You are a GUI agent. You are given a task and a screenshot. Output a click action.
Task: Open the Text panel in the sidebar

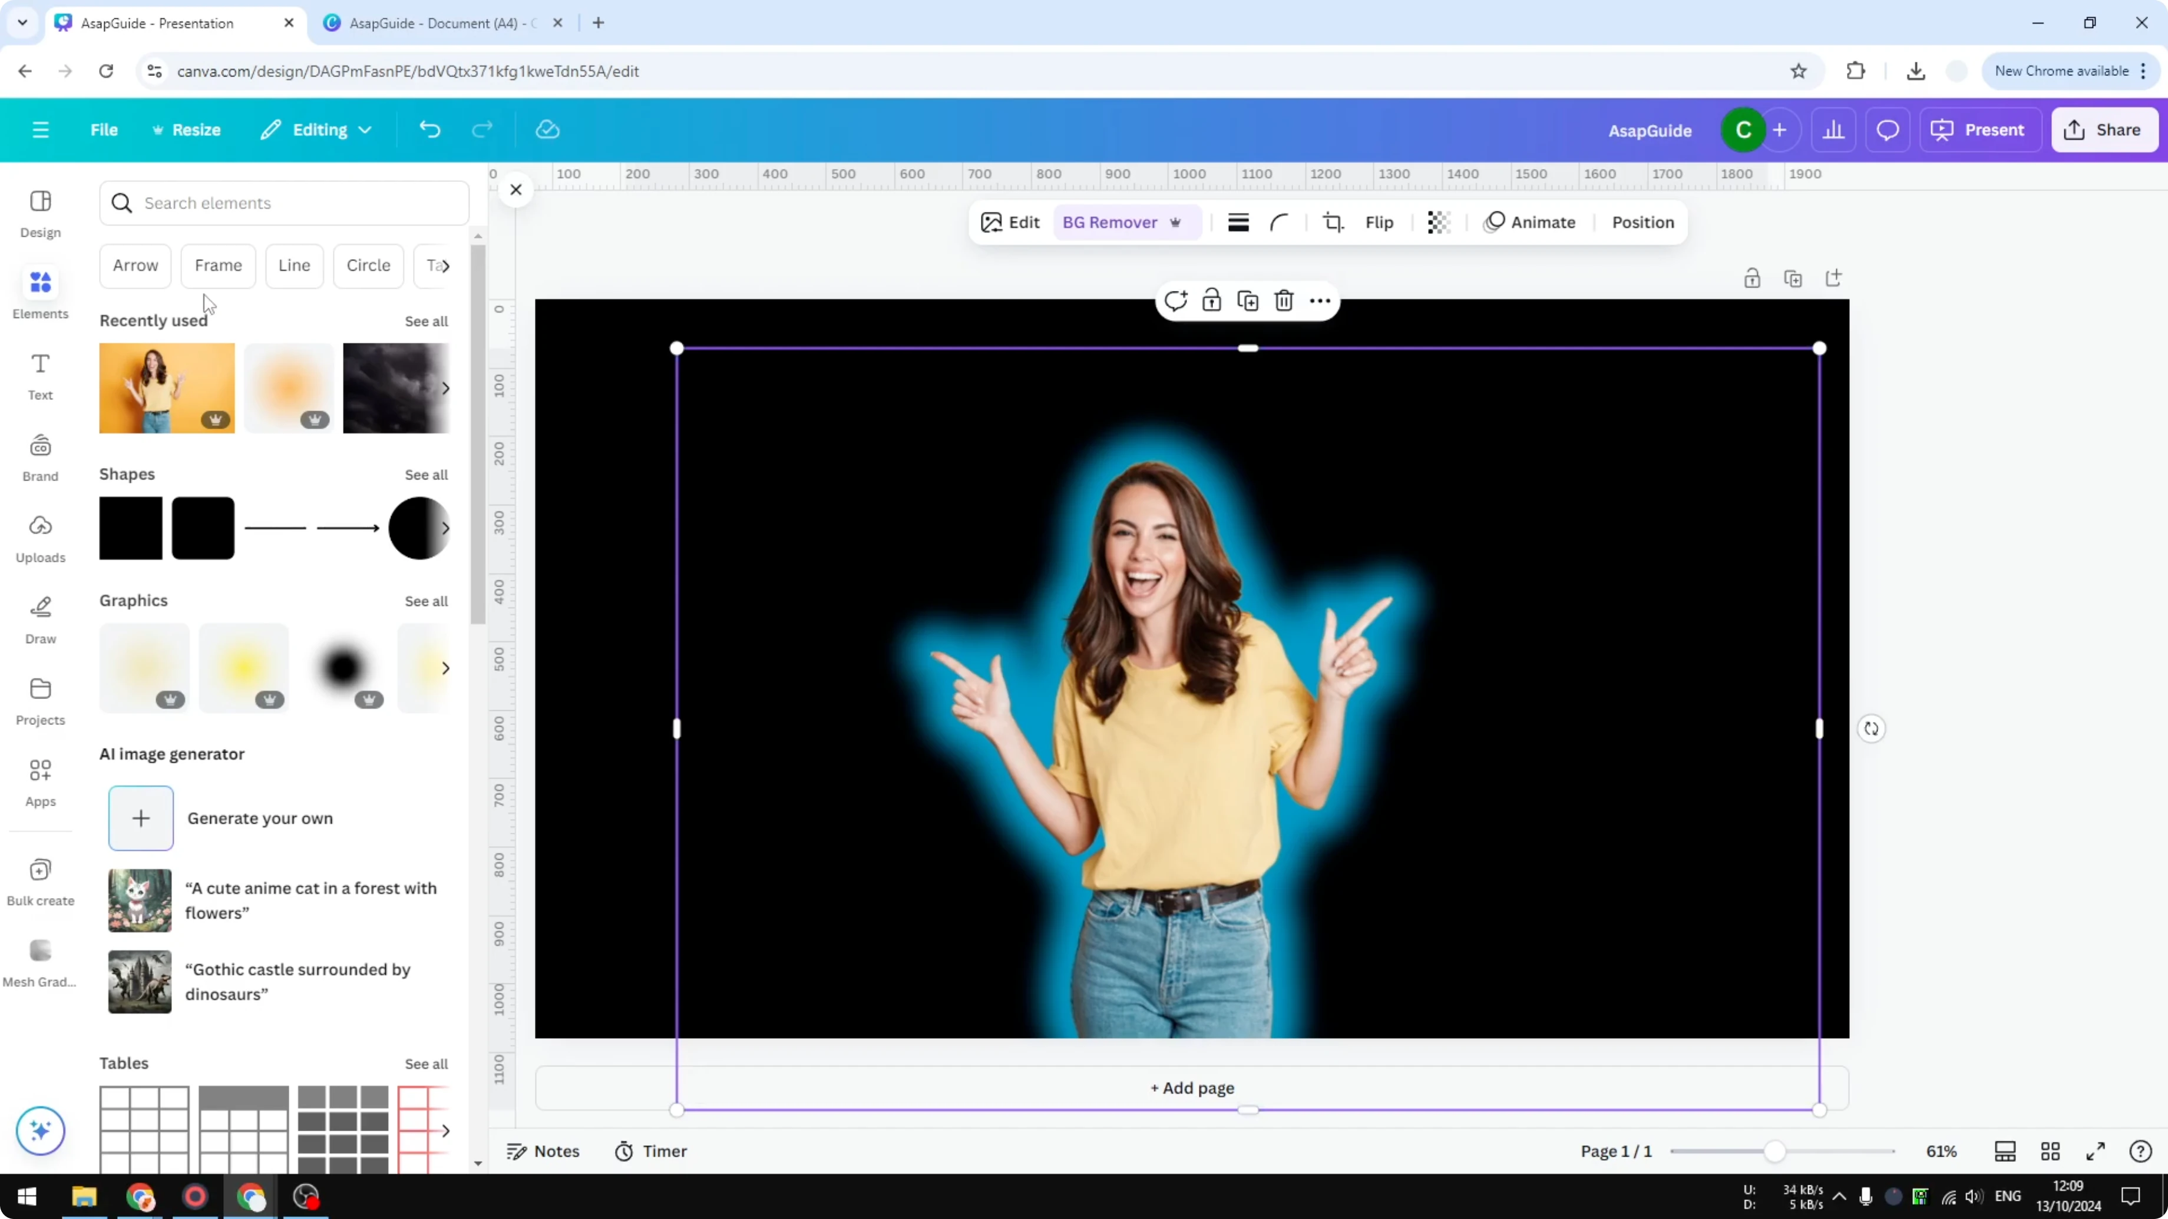39,376
